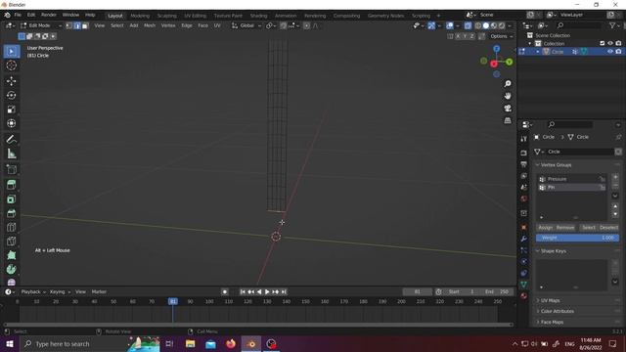Image resolution: width=626 pixels, height=352 pixels.
Task: Click the Deselect vertex group button
Action: coord(608,228)
